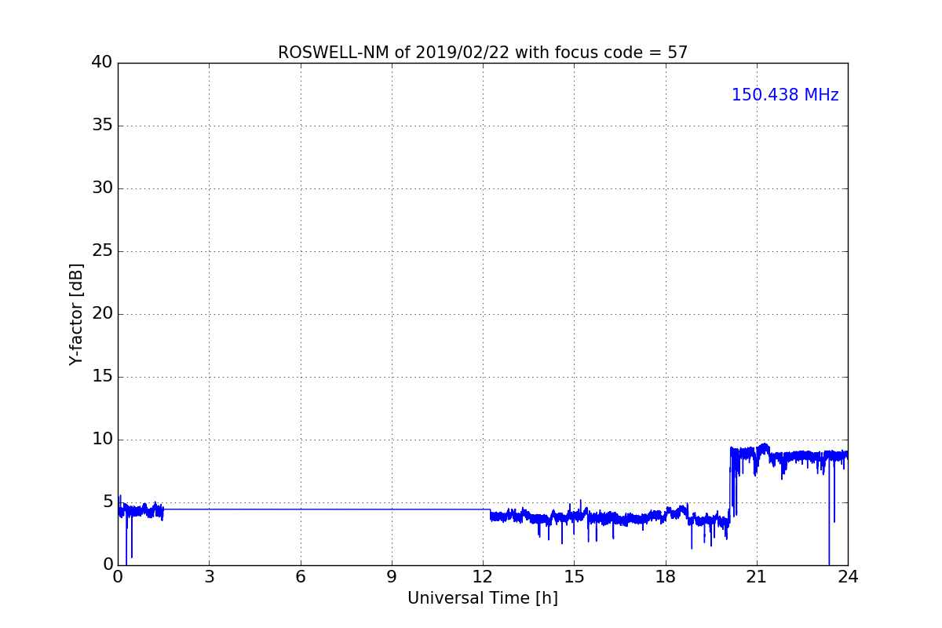Click y-axis tick label 40
The height and width of the screenshot is (628, 942).
(102, 63)
